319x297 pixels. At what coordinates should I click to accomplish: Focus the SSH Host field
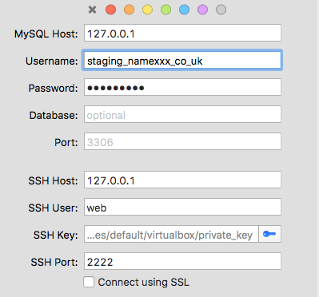182,180
